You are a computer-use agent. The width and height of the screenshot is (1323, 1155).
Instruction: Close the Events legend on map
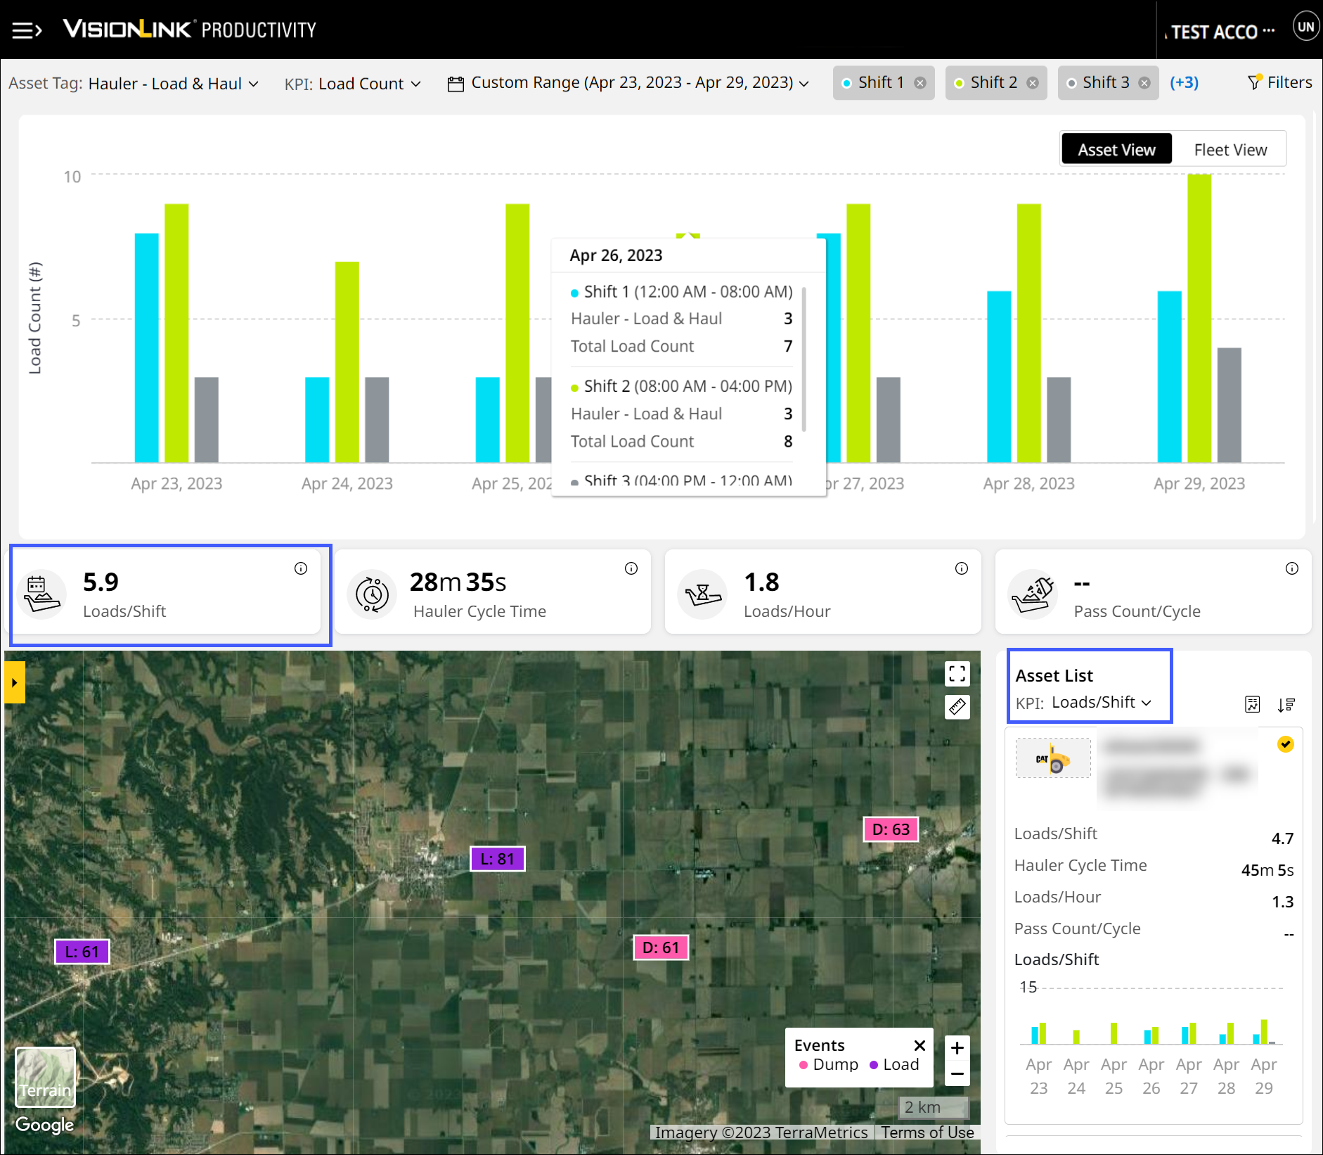tap(919, 1045)
